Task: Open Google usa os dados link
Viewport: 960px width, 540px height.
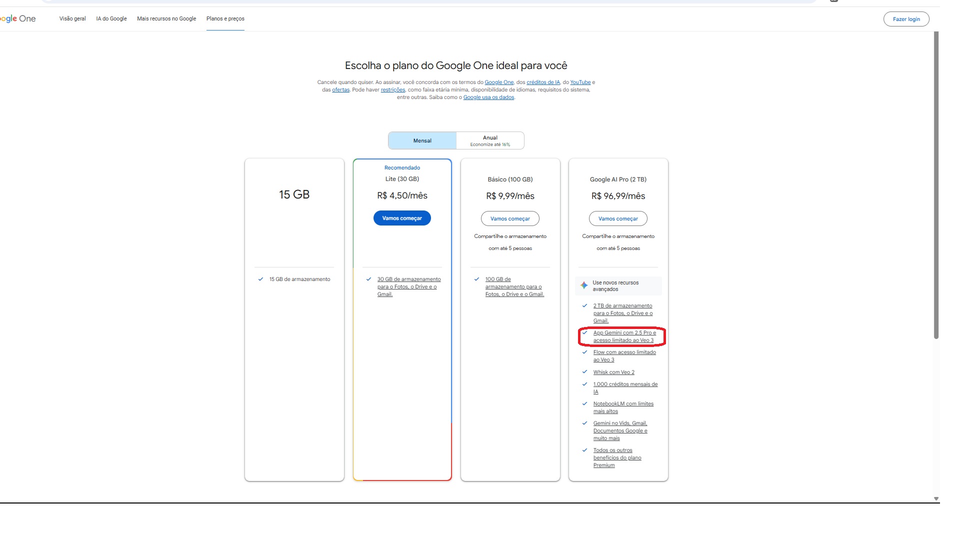Action: (x=488, y=97)
